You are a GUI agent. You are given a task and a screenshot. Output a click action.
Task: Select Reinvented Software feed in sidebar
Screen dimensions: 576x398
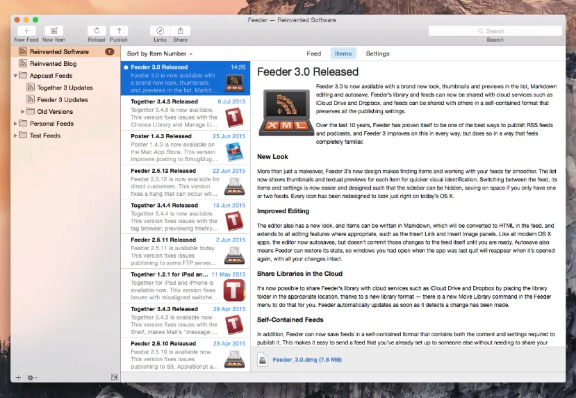click(66, 52)
